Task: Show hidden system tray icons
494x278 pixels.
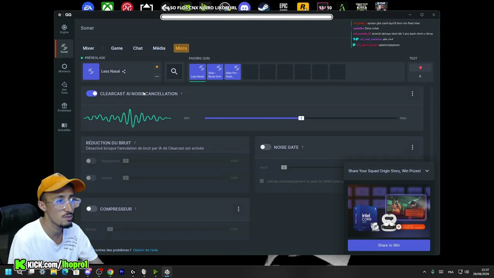Action: 424,272
